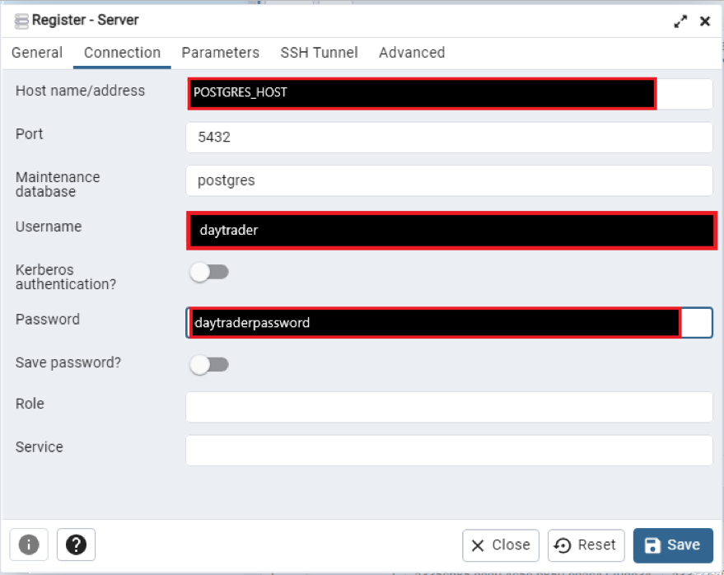
Task: Open help via question mark icon
Action: pyautogui.click(x=77, y=545)
